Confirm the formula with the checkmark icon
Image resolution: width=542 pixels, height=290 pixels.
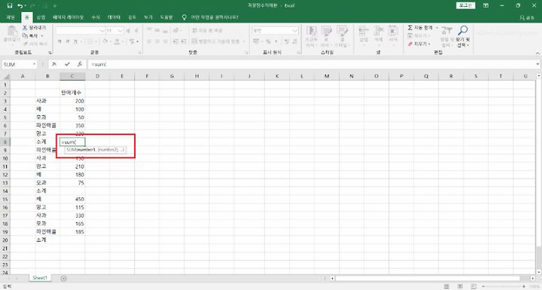pyautogui.click(x=67, y=64)
